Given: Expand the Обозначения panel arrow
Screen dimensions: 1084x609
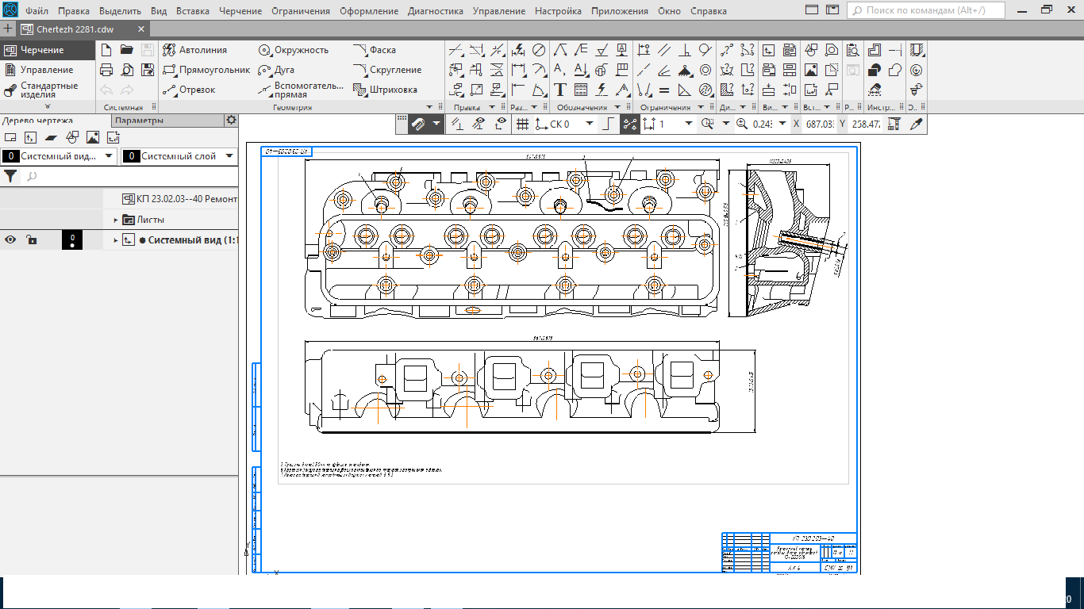Looking at the screenshot, I should [x=617, y=106].
